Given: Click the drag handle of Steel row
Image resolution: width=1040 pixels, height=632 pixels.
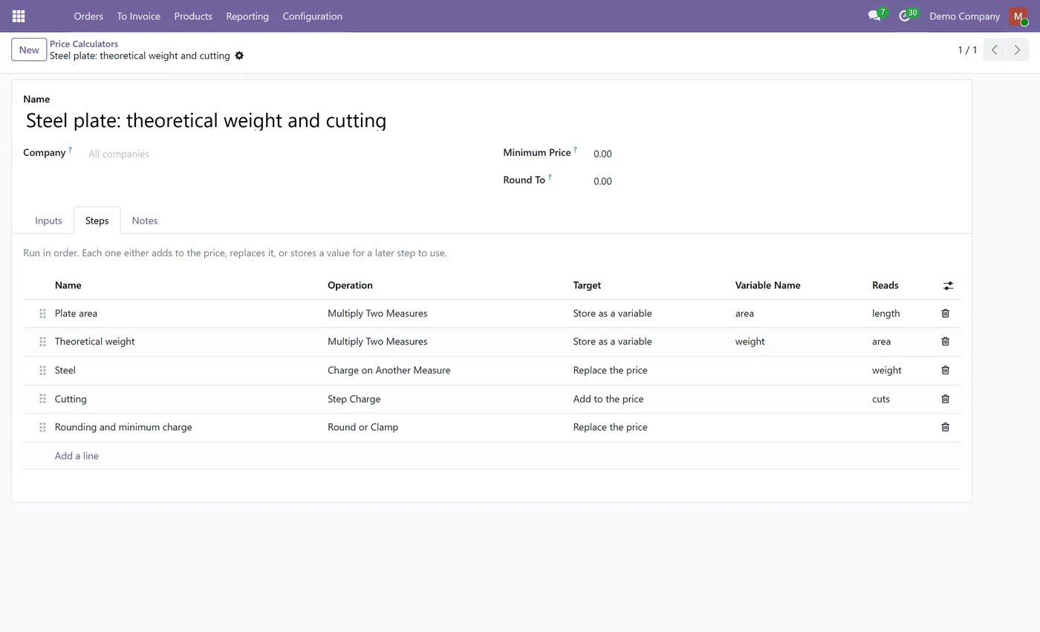Looking at the screenshot, I should point(42,370).
